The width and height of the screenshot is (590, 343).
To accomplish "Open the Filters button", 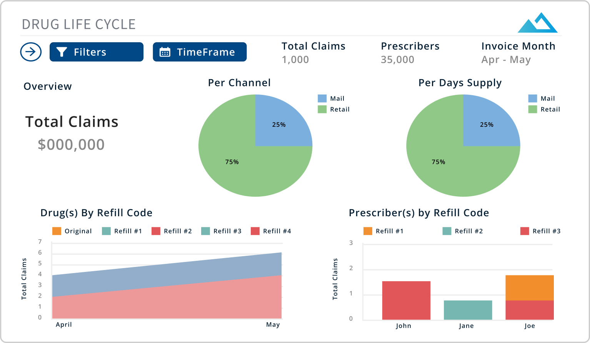I will point(96,52).
